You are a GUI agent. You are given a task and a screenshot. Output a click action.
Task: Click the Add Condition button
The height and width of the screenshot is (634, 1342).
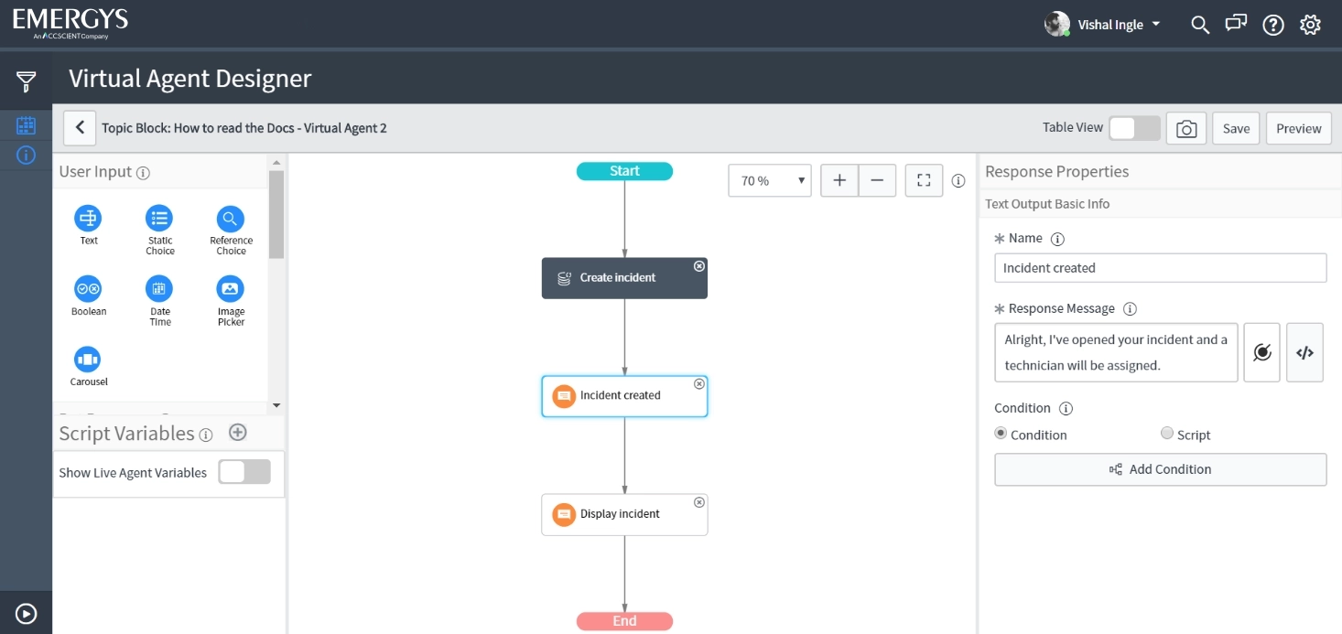point(1161,469)
